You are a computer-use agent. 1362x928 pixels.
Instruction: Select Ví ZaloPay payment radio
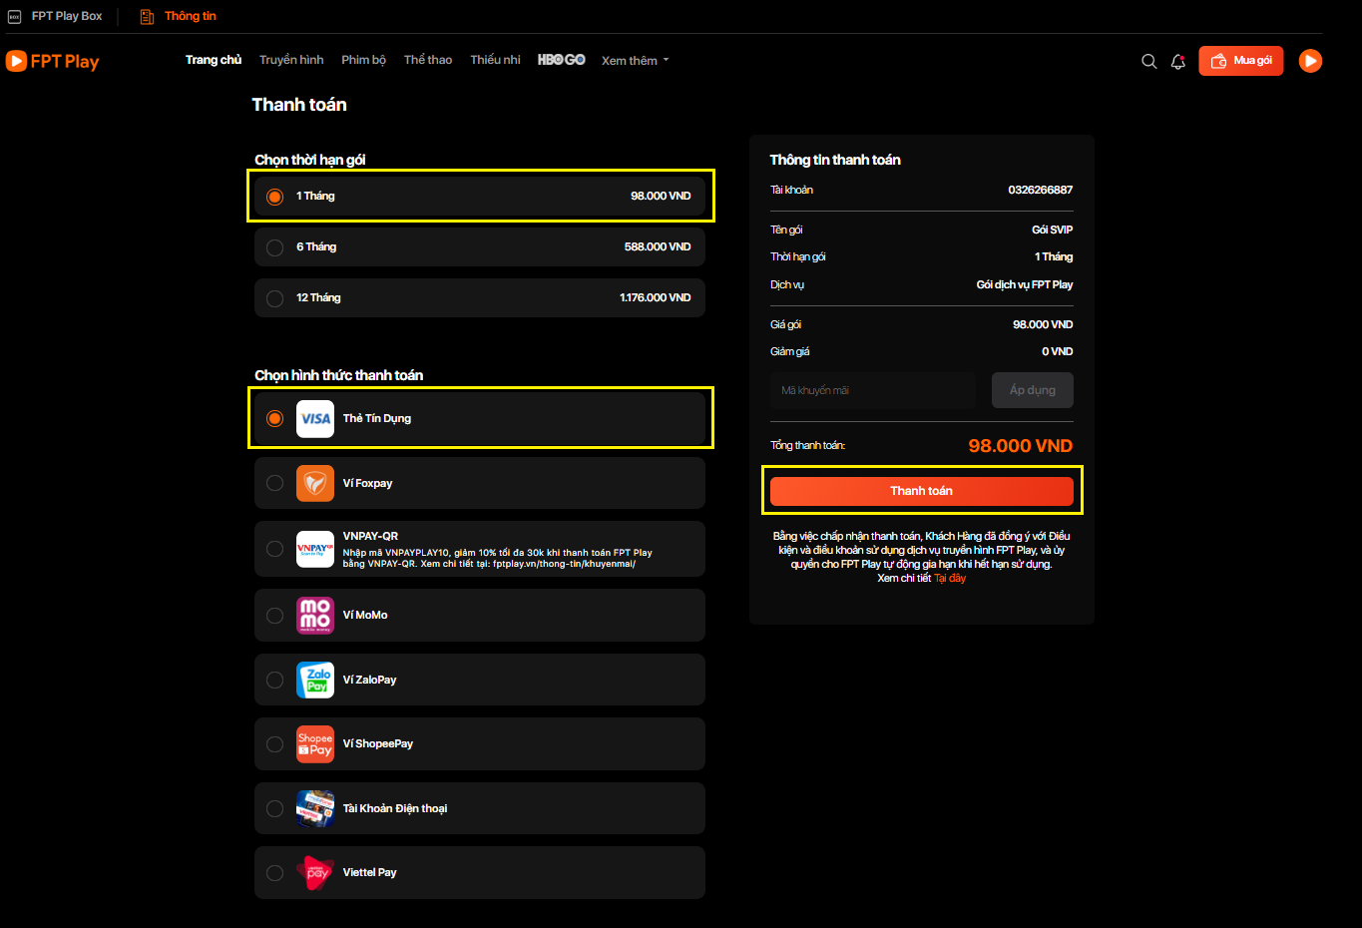[x=274, y=680]
